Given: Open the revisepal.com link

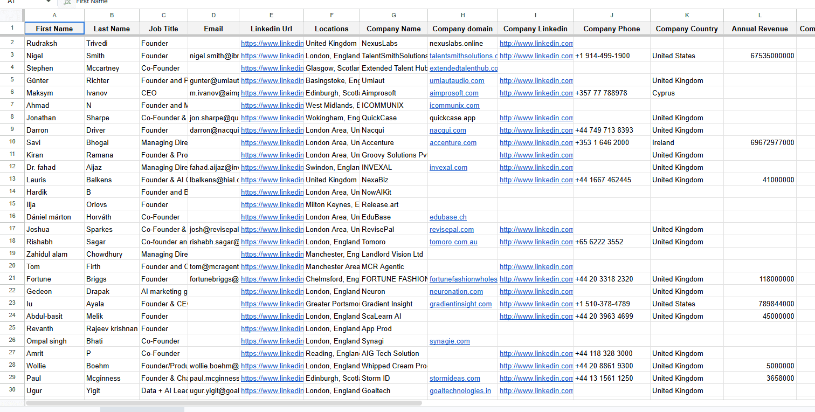Looking at the screenshot, I should click(x=452, y=230).
